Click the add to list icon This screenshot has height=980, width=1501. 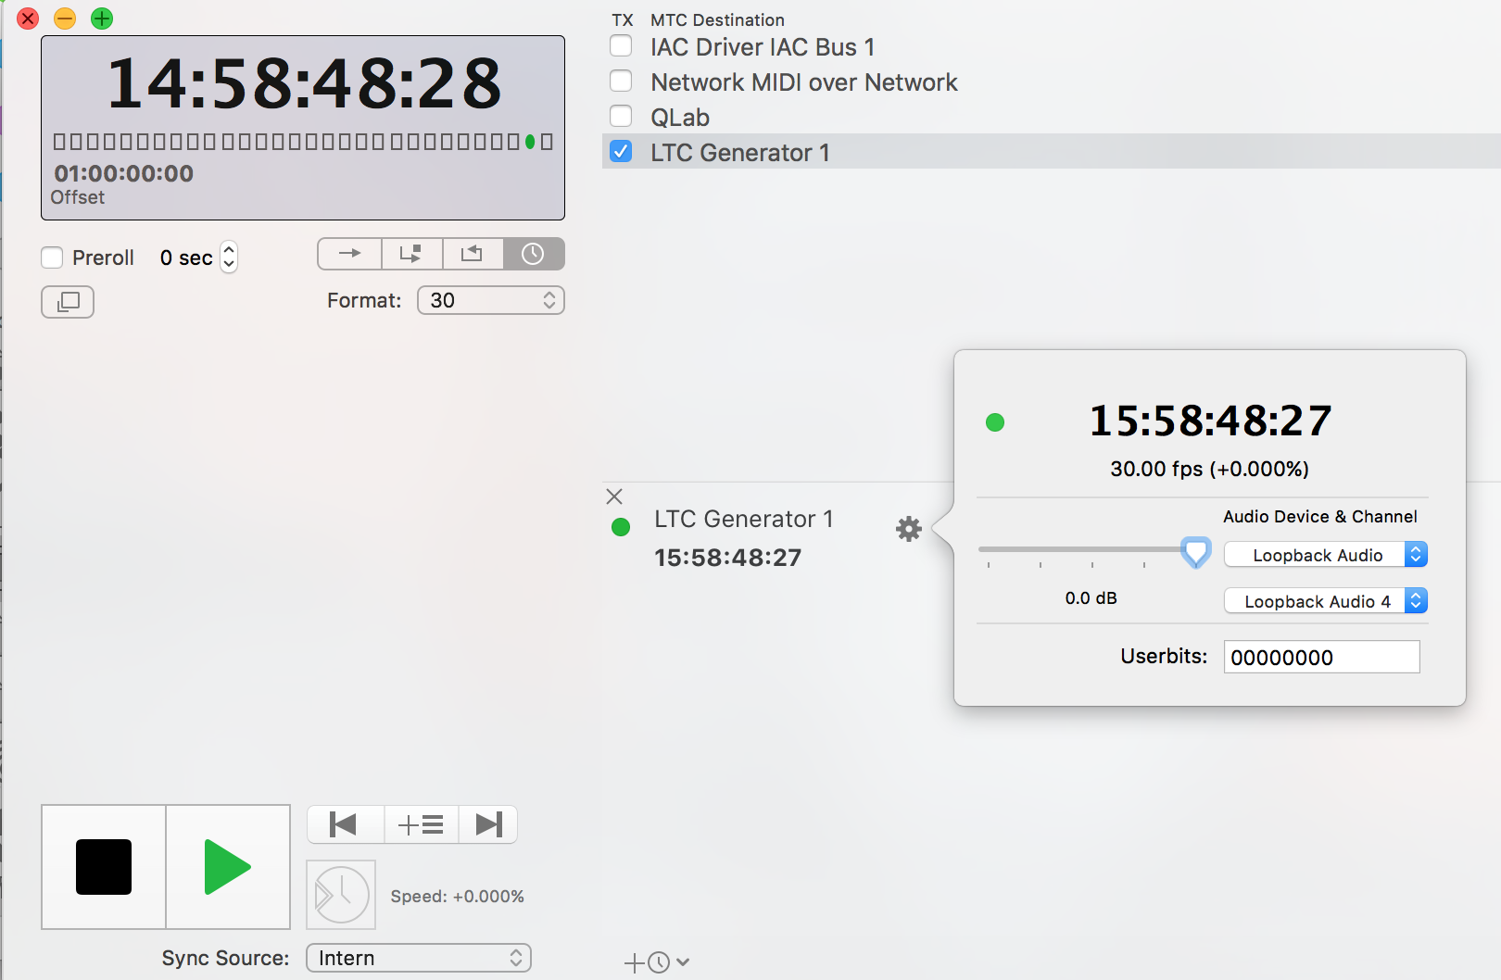point(421,824)
